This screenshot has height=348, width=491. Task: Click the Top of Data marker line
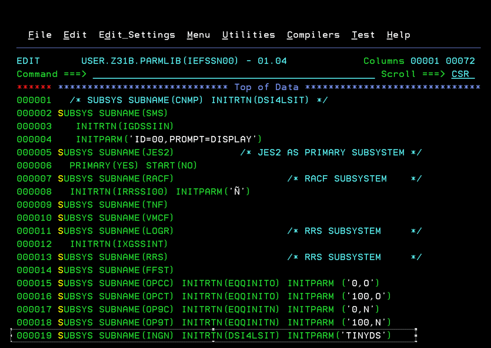[x=266, y=87]
